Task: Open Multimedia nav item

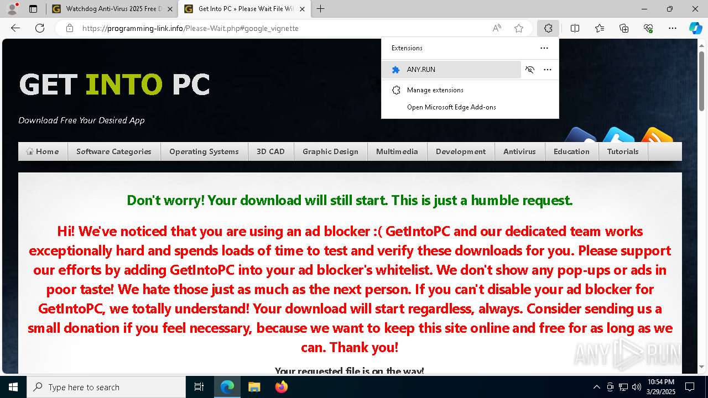Action: [397, 151]
